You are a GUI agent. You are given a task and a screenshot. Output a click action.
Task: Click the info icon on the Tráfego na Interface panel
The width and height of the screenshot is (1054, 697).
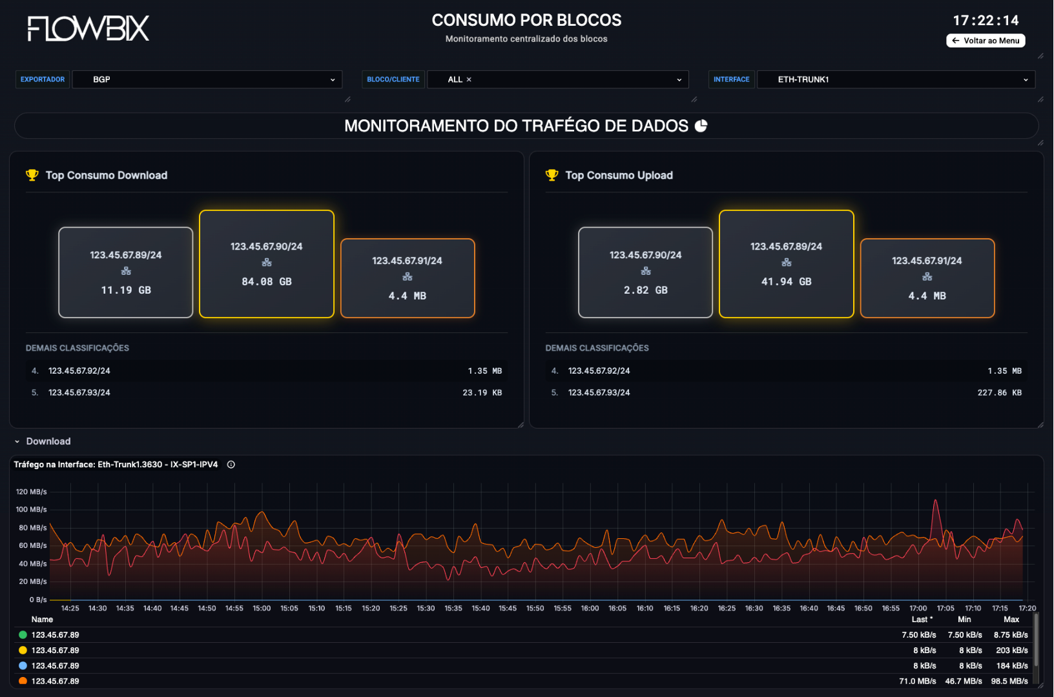(231, 464)
